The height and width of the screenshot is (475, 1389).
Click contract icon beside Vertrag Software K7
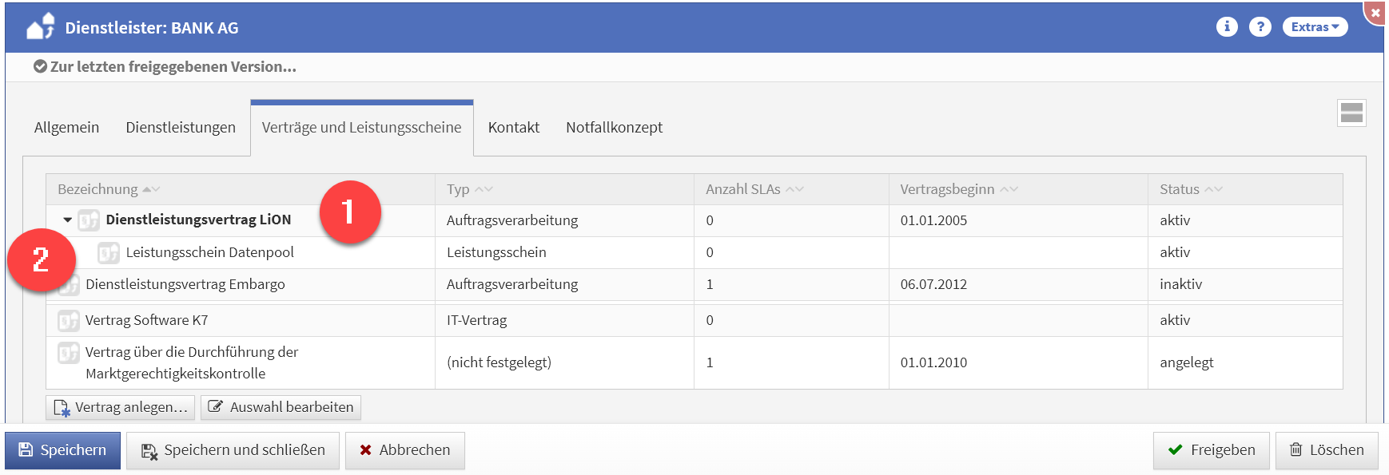point(69,320)
